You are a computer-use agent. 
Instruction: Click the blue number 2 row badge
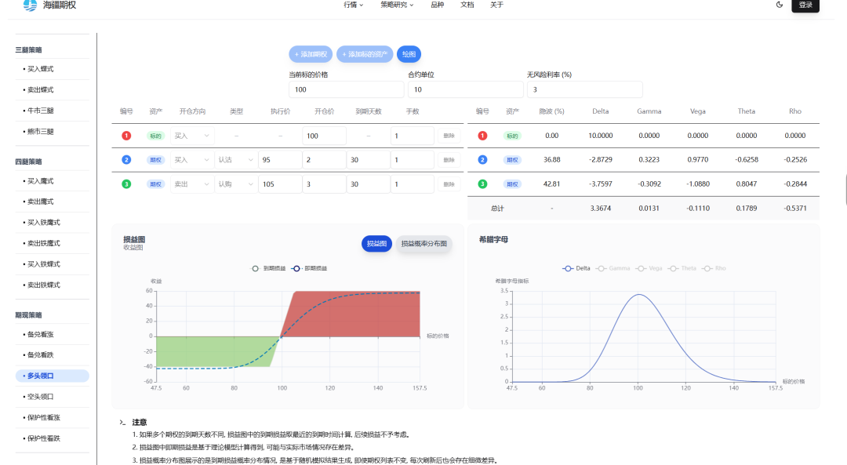(126, 160)
